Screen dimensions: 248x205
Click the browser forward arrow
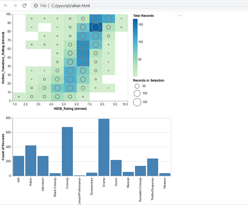tap(15, 6)
